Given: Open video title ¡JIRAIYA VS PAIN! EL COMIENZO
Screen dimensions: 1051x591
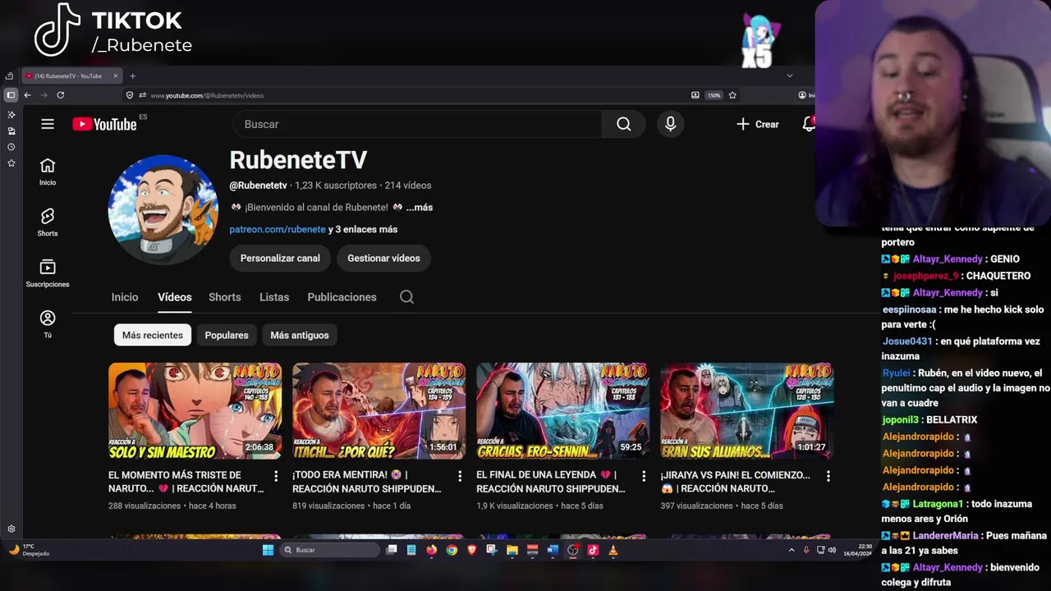Looking at the screenshot, I should point(735,482).
